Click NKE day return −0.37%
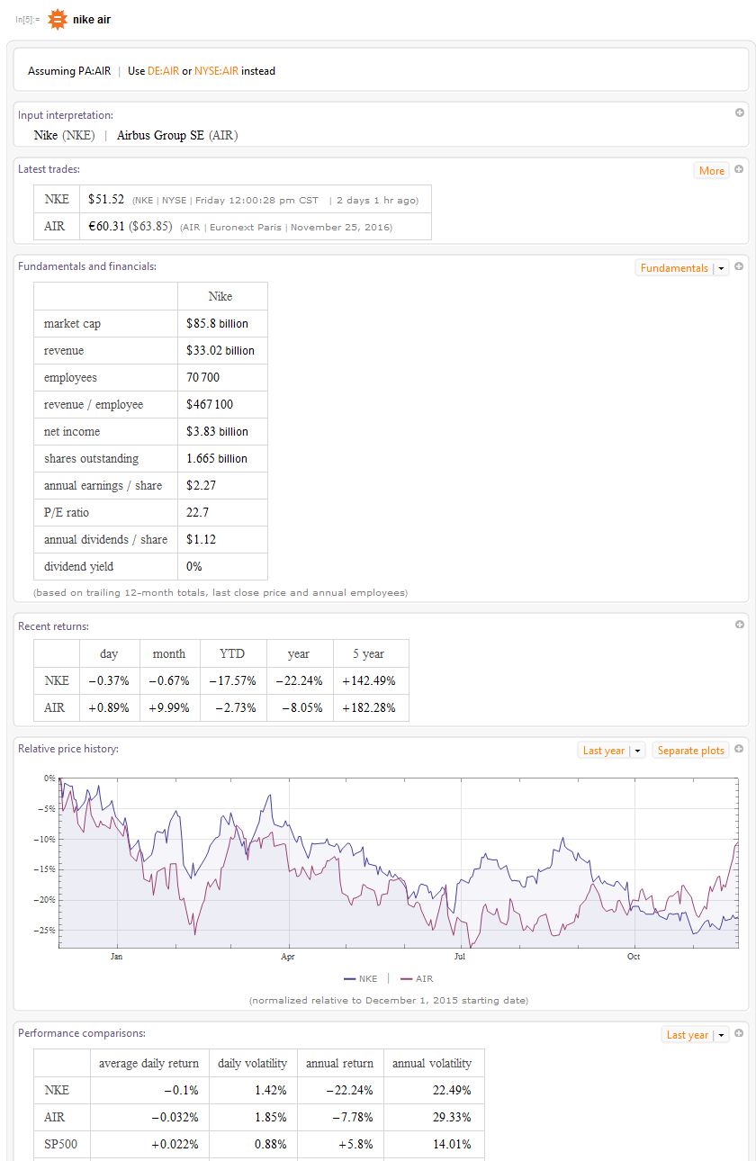This screenshot has width=756, height=1161. [x=109, y=680]
